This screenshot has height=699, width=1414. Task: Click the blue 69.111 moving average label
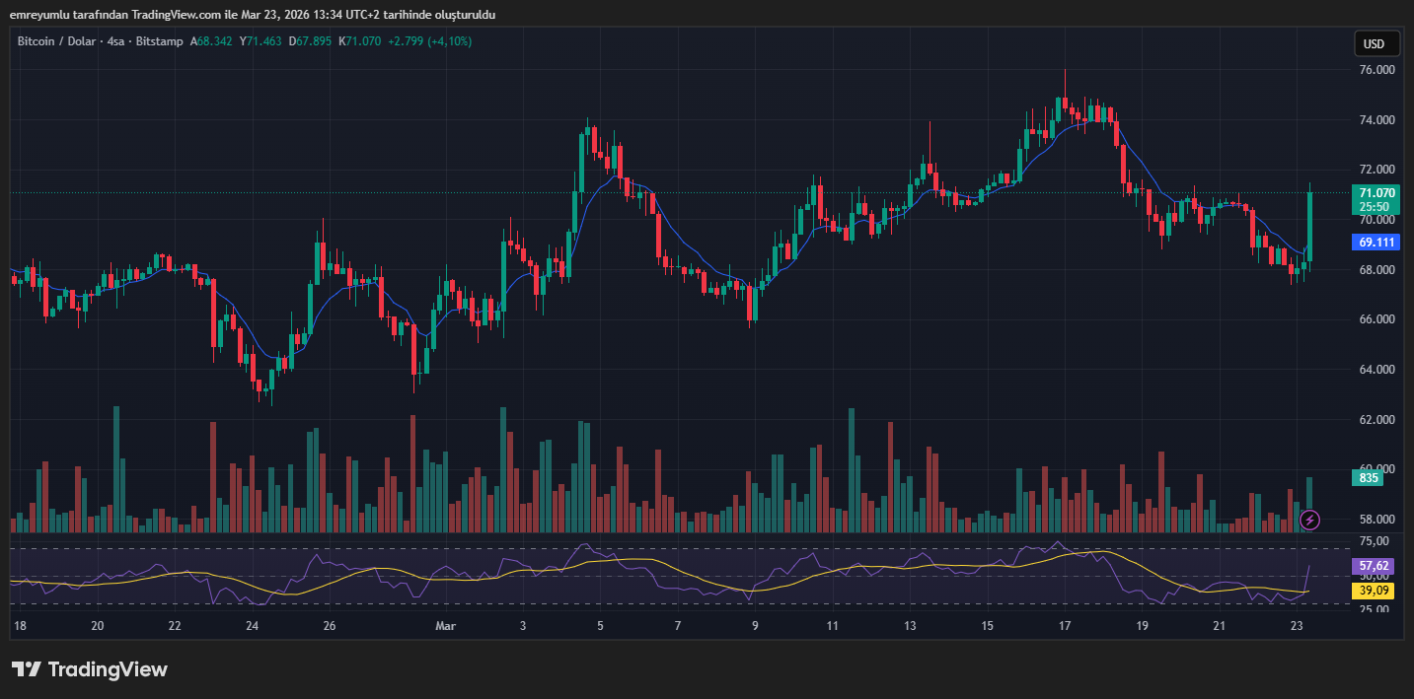click(1376, 242)
